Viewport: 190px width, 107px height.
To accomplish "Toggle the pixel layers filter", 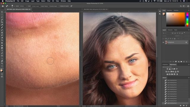I will click(172, 33).
